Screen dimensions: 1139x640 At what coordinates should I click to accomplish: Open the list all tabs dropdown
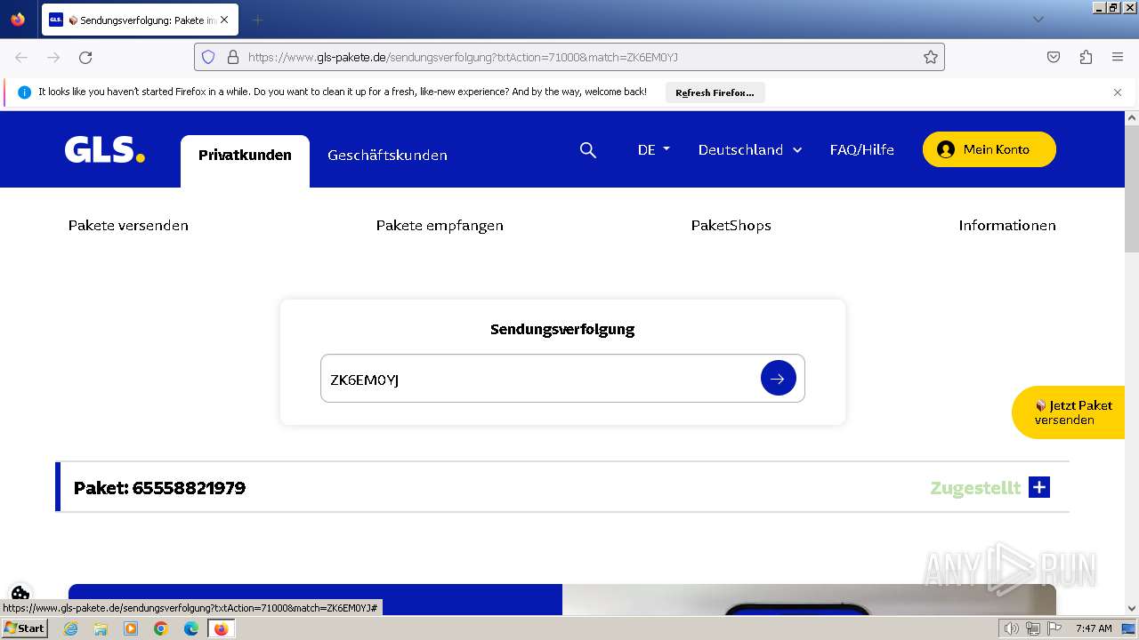coord(1038,20)
